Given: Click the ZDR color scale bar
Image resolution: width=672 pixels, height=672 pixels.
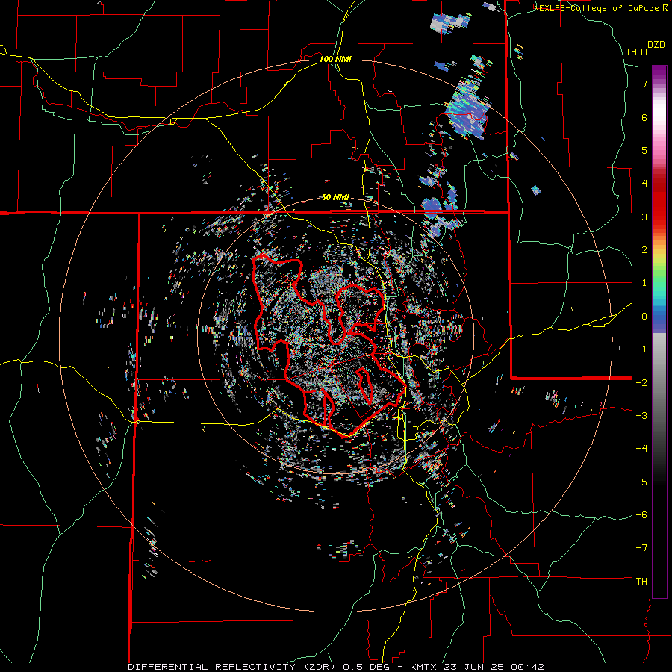Looking at the screenshot, I should pos(659,332).
